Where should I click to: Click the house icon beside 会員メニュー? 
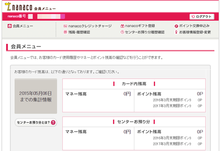coord(10,26)
